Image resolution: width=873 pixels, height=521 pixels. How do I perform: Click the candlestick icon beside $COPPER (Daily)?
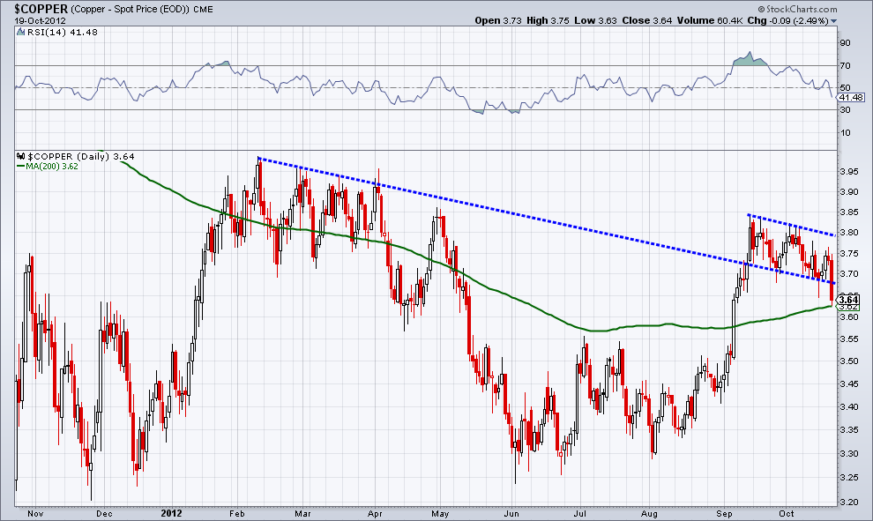coord(21,156)
